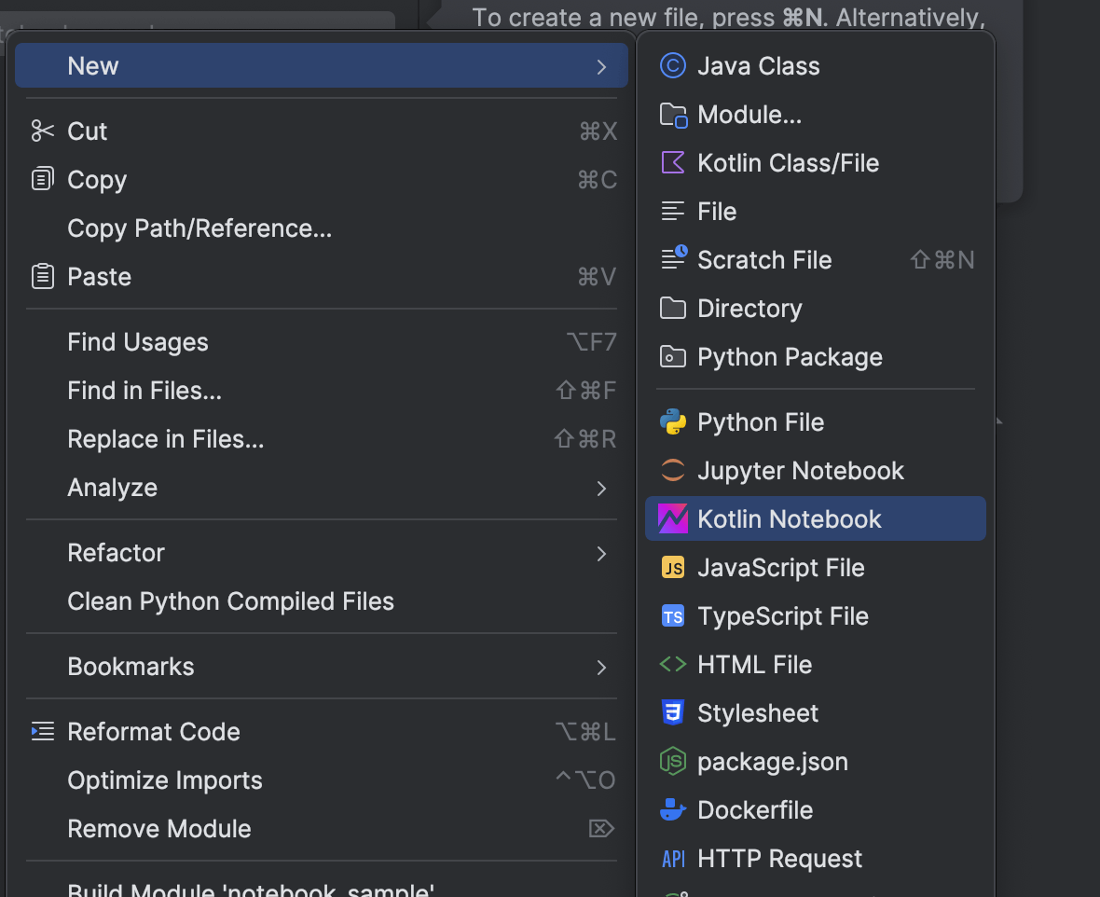Screen dimensions: 1100x897
Task: Click the HTML File brackets icon
Action: click(673, 664)
